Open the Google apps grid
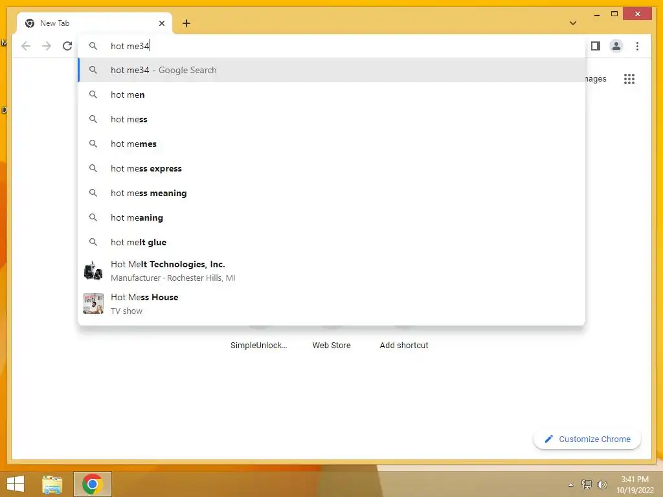Screen dimensions: 663x497 tap(629, 78)
